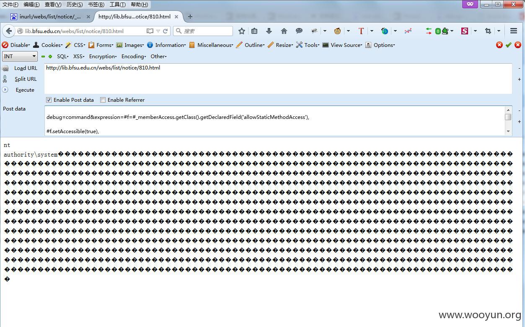Click the Execute button
The width and height of the screenshot is (525, 327).
[x=25, y=90]
